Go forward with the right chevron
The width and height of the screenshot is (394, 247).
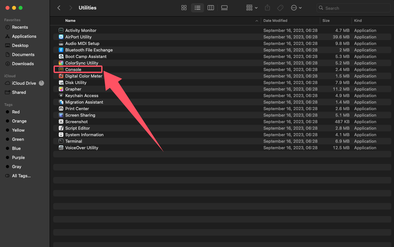pos(71,8)
